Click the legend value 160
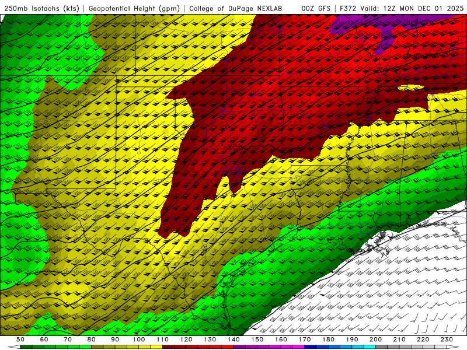The width and height of the screenshot is (467, 350). [x=281, y=339]
